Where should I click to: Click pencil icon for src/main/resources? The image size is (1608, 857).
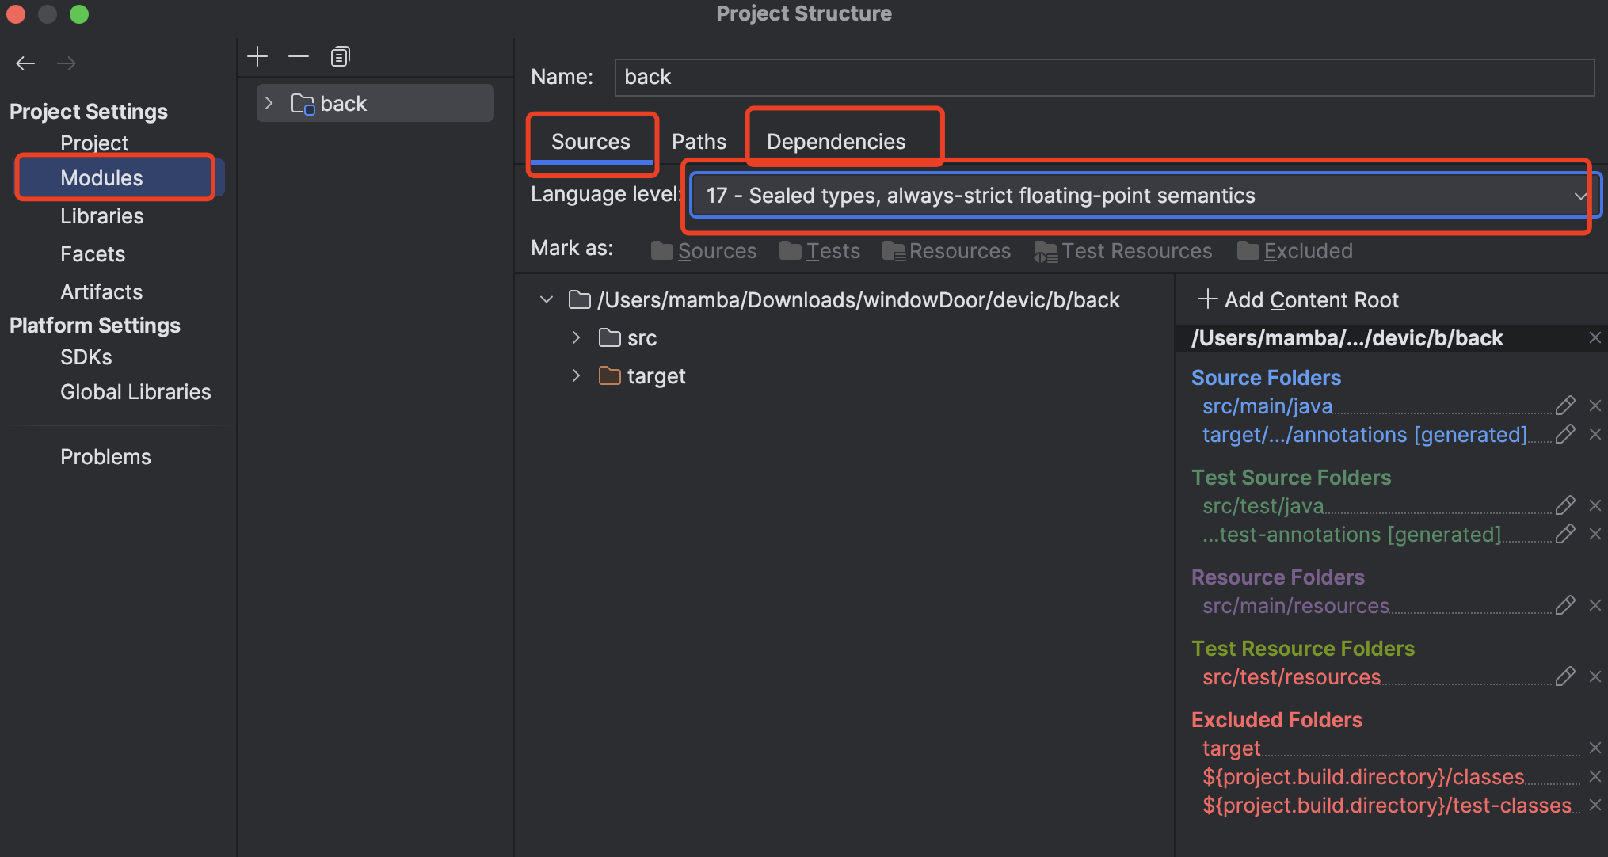click(x=1564, y=605)
